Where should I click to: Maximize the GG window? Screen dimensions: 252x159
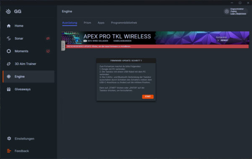tap(240, 3)
